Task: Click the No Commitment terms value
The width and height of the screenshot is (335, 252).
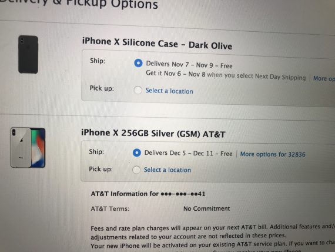Action: (206, 208)
